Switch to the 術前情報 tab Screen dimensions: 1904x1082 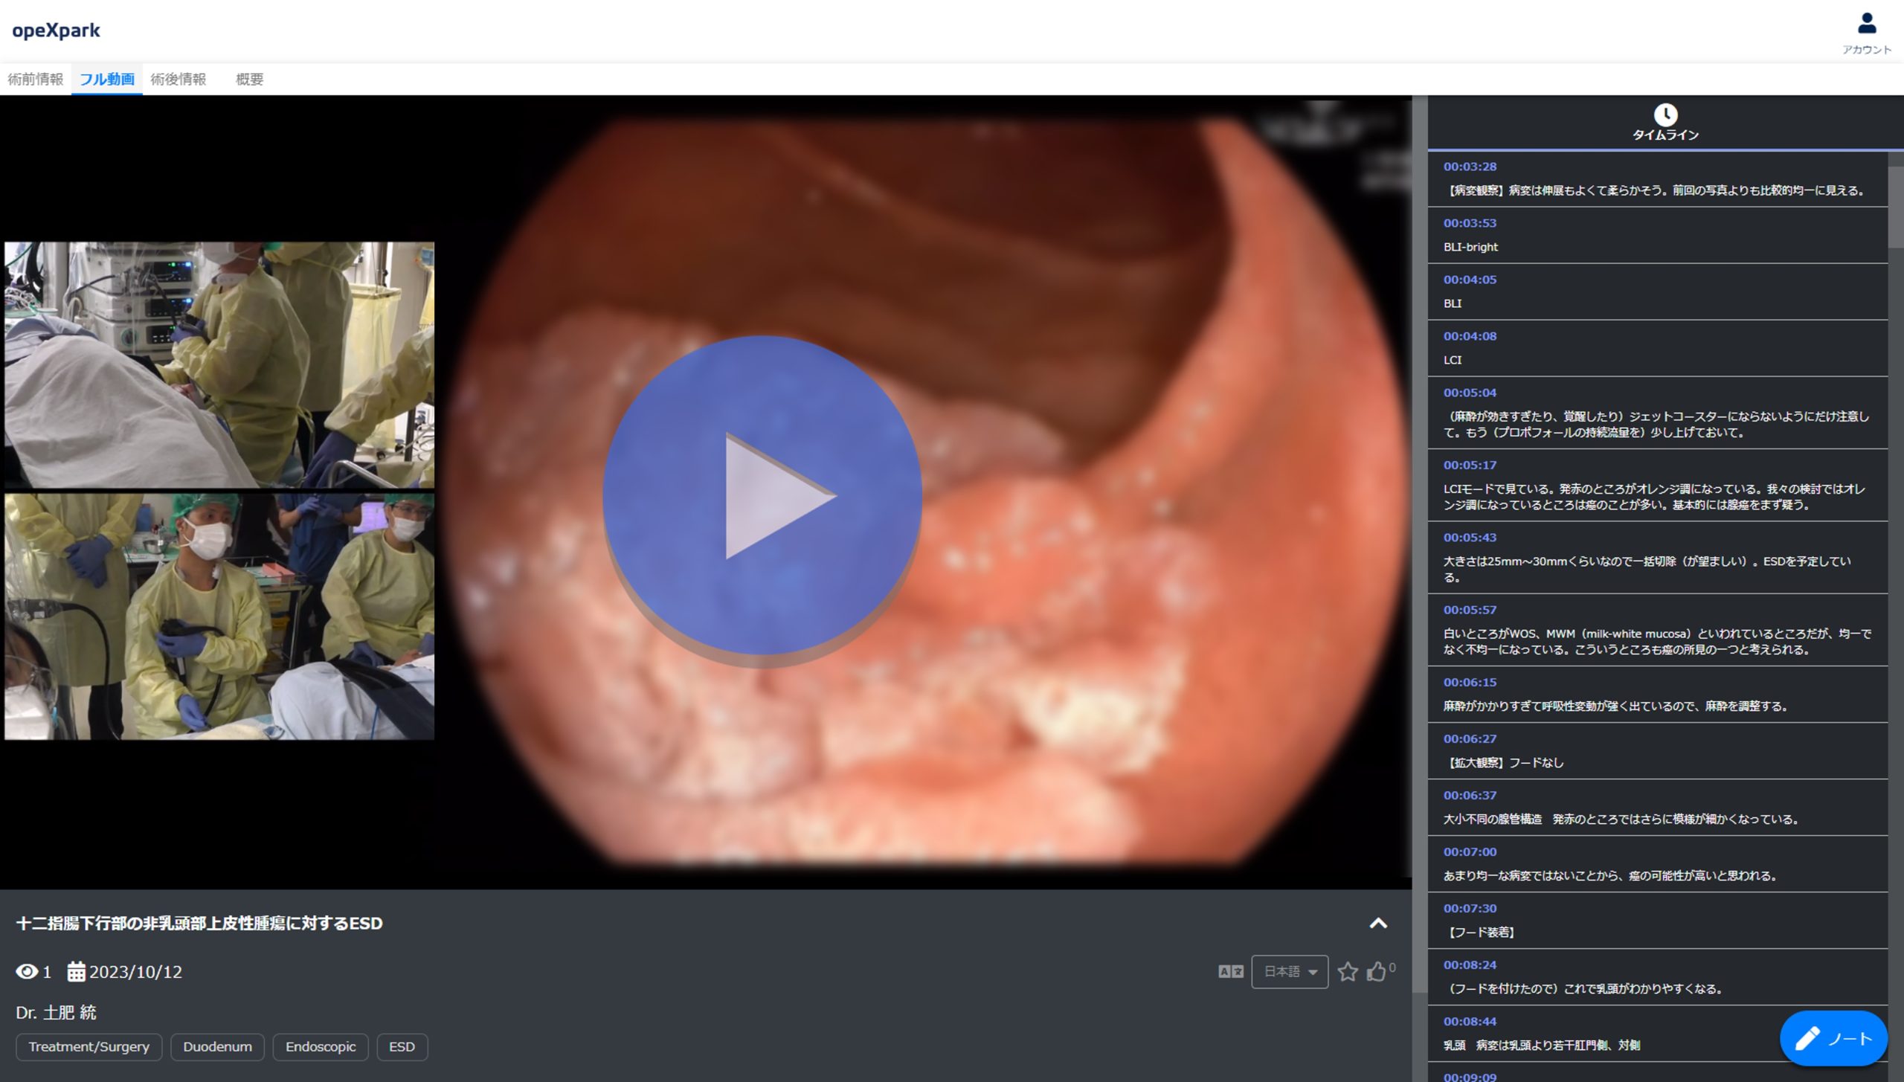point(35,79)
